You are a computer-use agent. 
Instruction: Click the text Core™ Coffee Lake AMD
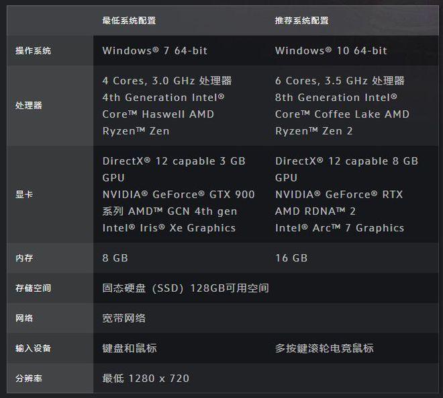tap(342, 114)
